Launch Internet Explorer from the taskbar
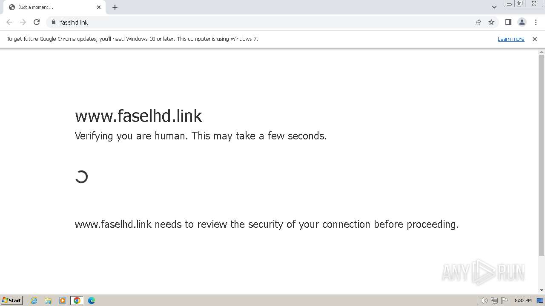This screenshot has height=306, width=545. [x=34, y=300]
